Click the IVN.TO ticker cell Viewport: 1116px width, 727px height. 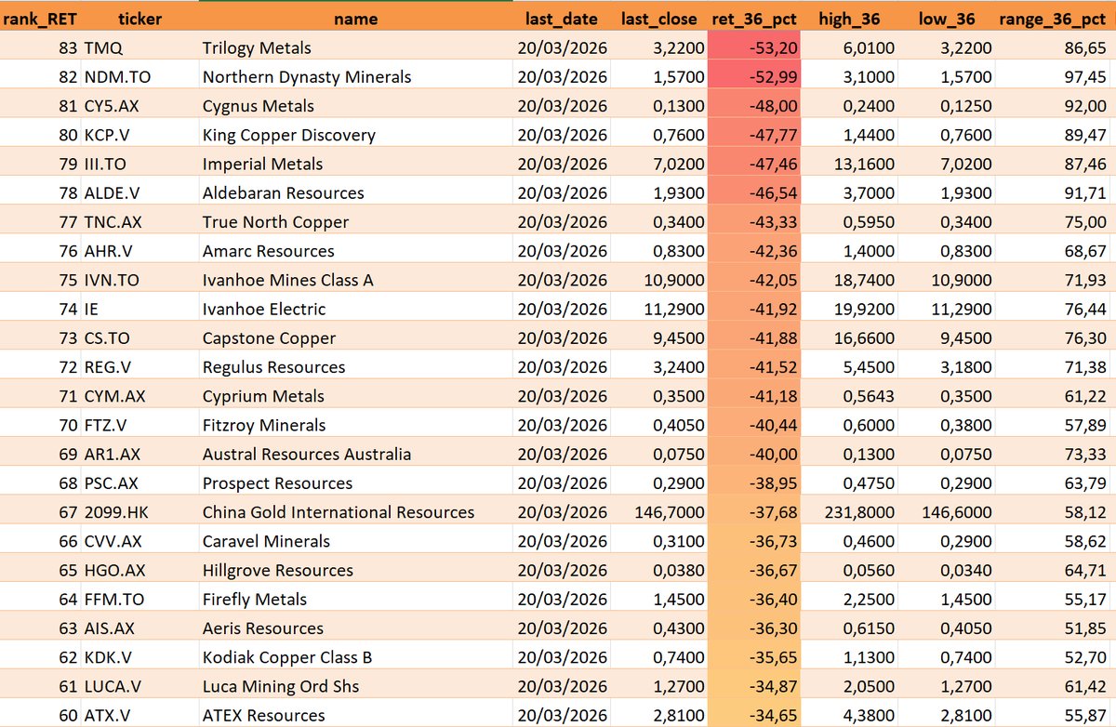tap(139, 280)
